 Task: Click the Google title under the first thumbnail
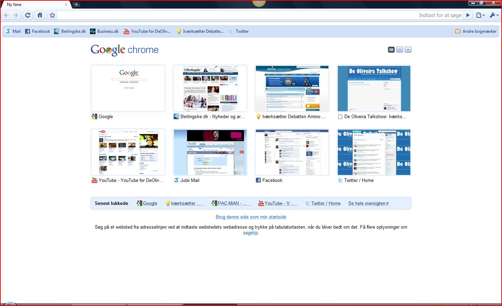tap(106, 117)
